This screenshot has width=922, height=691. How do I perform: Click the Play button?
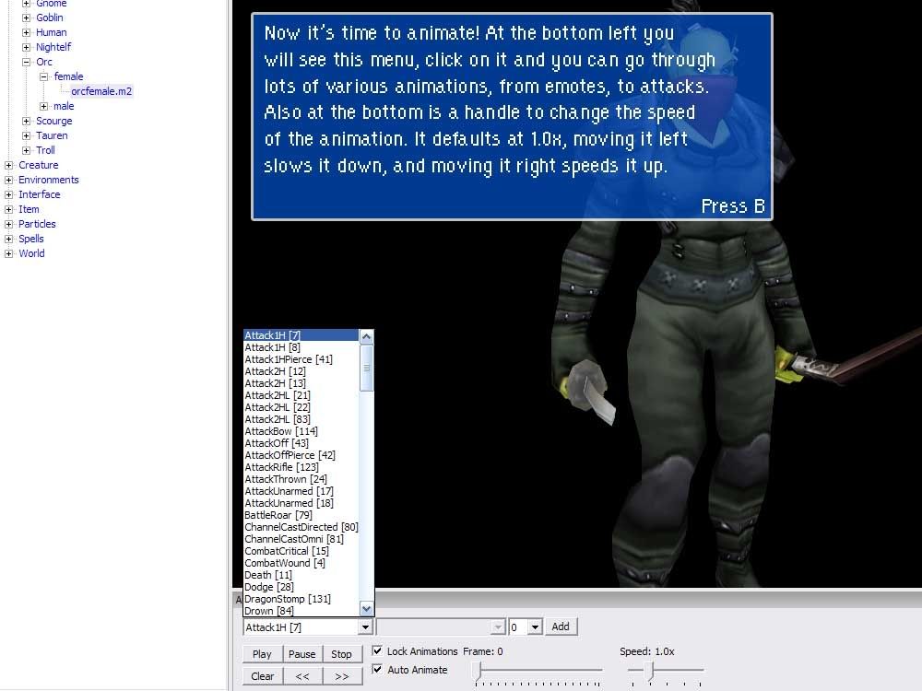click(x=262, y=654)
